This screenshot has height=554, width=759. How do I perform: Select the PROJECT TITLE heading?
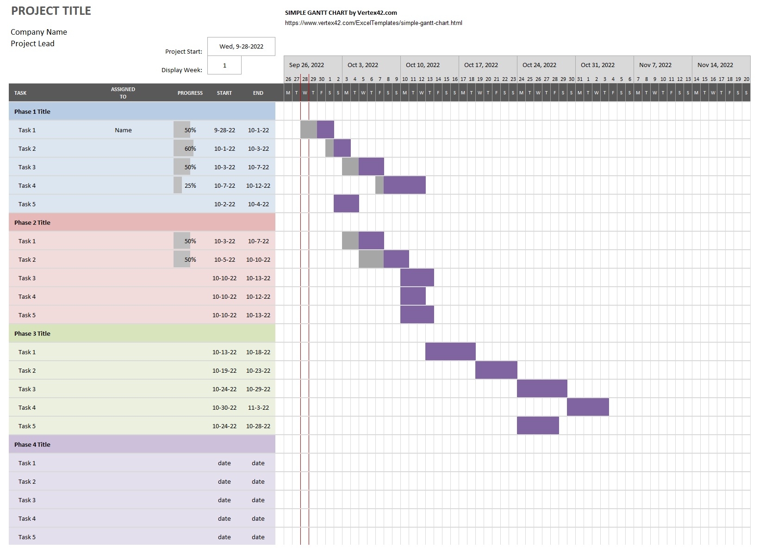(x=51, y=11)
